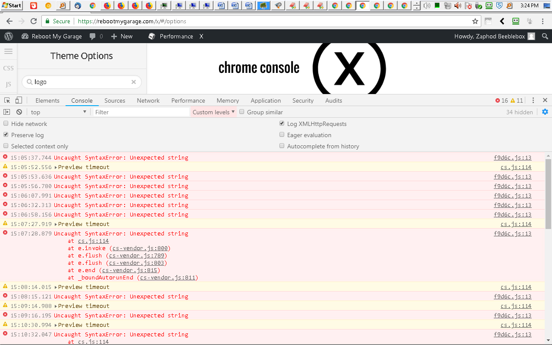Click the console Filter input field
The height and width of the screenshot is (345, 552).
141,112
